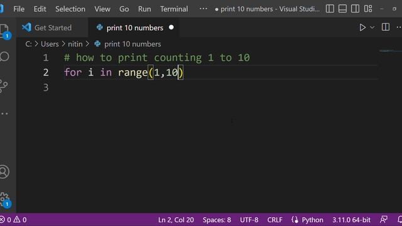Open the errors and warnings count in status bar

13,220
